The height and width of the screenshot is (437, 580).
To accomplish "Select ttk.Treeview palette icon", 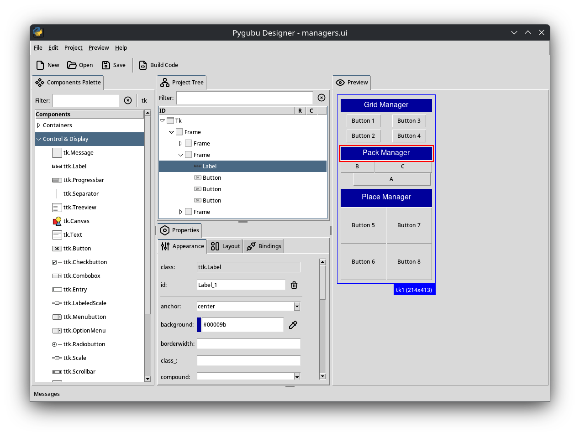I will 57,208.
